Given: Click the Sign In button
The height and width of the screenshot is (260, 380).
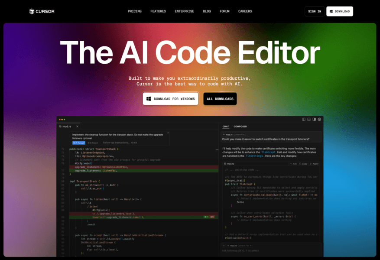Looking at the screenshot, I should pos(315,11).
